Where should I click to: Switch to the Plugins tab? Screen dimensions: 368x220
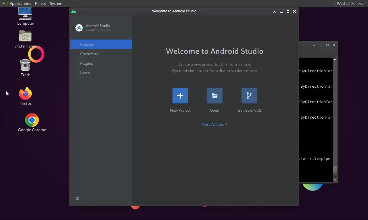pos(101,63)
